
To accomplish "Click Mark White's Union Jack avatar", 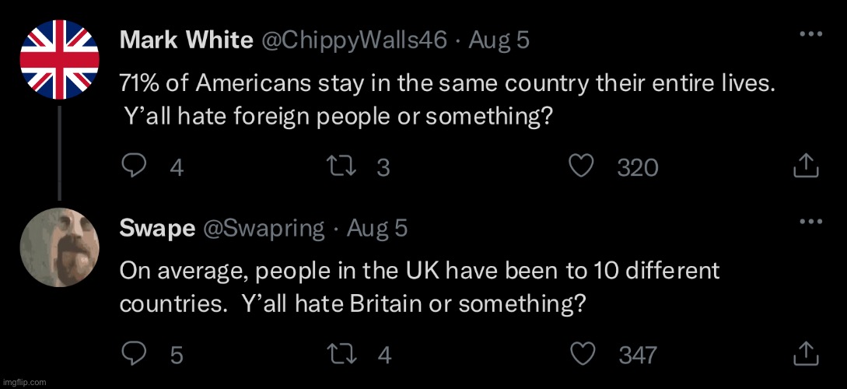I will 59,59.
